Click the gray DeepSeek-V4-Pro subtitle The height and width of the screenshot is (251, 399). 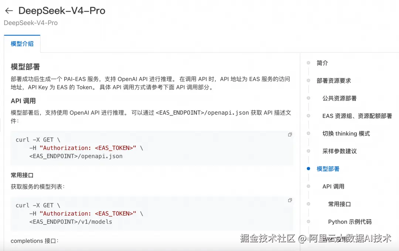pos(31,23)
